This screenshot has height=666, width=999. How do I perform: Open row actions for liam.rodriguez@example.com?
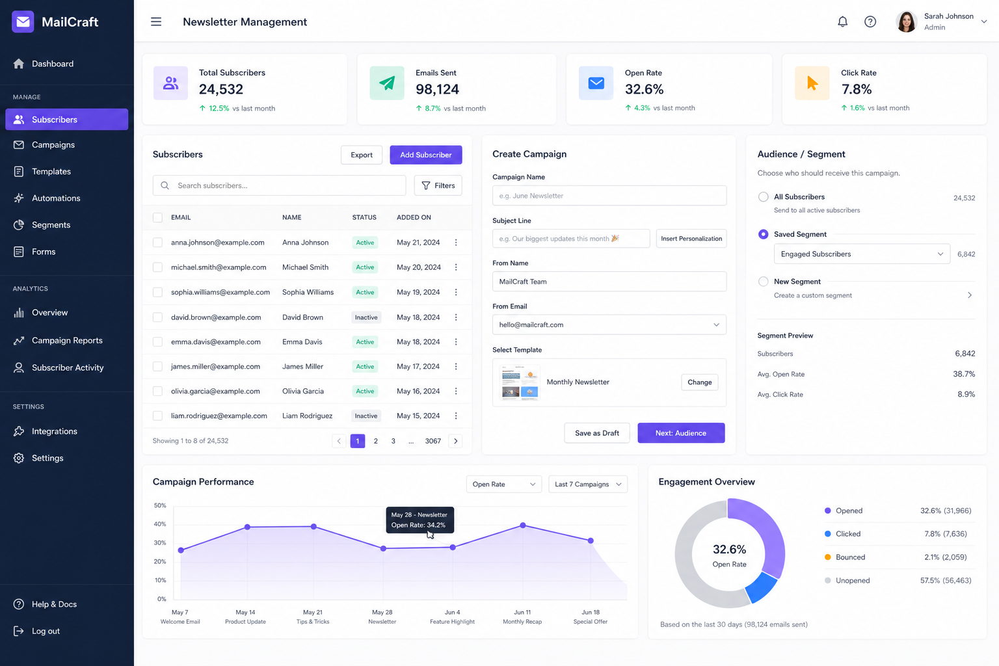tap(456, 416)
